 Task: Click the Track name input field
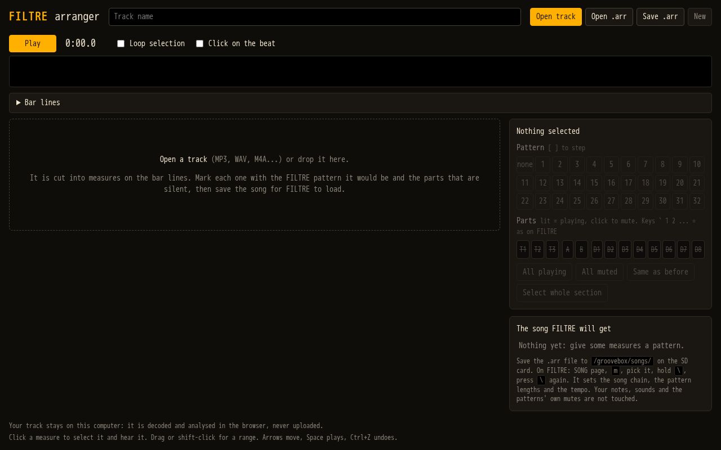point(314,17)
